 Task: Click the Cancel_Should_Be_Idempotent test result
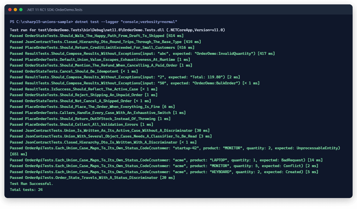pos(74,71)
